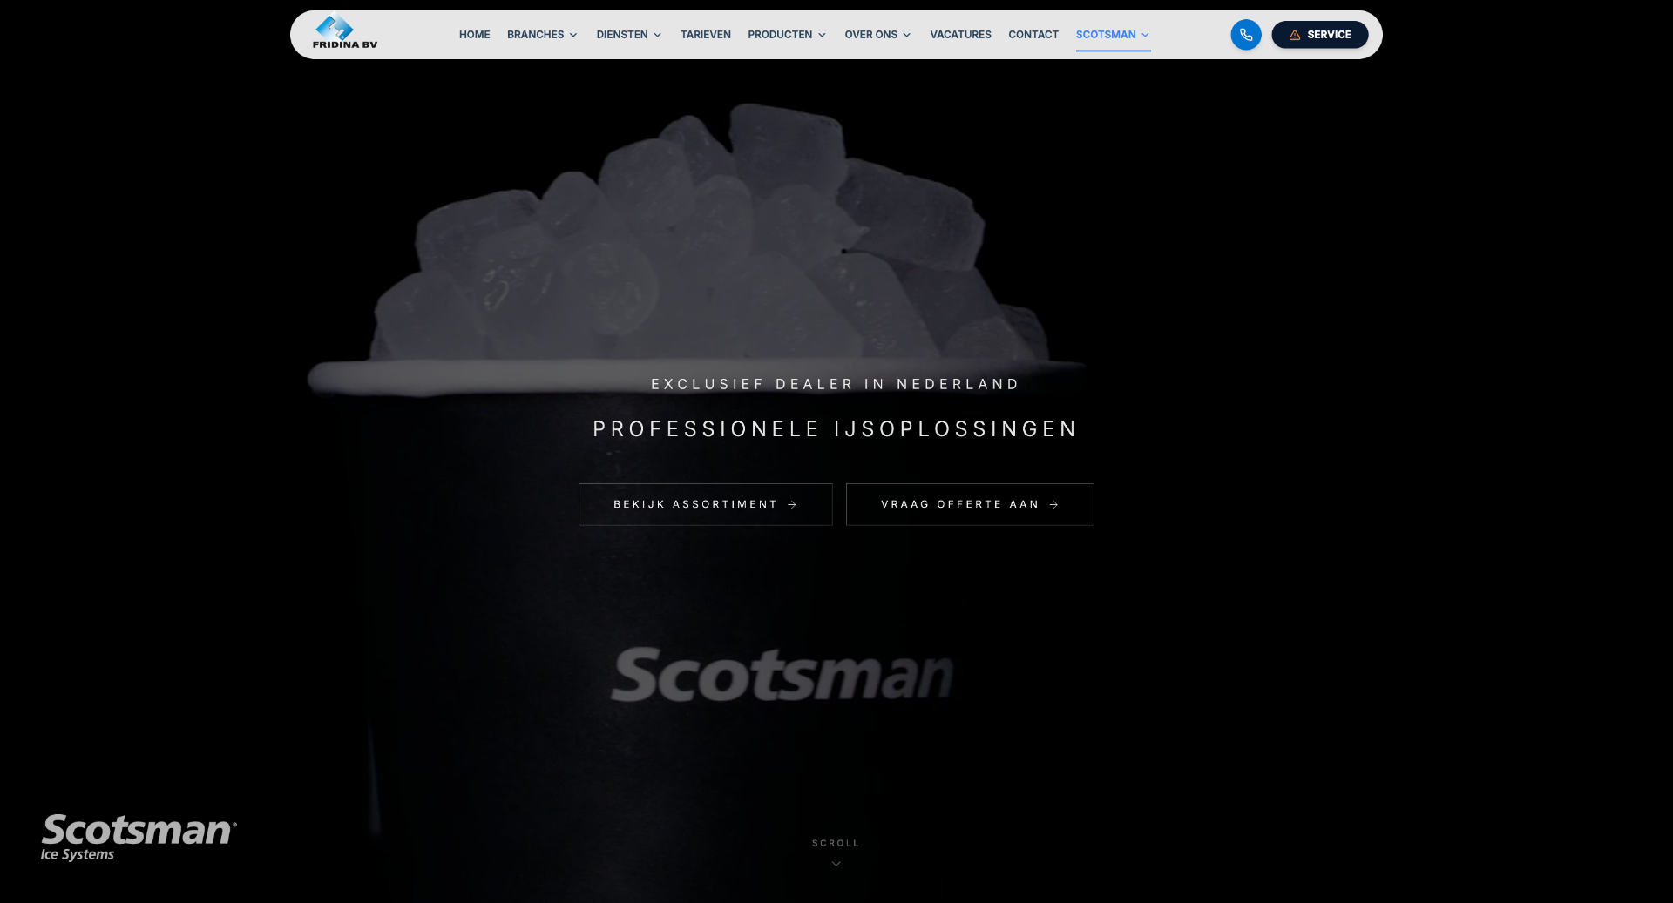Open the Vacatures page
This screenshot has height=903, width=1673.
(960, 35)
